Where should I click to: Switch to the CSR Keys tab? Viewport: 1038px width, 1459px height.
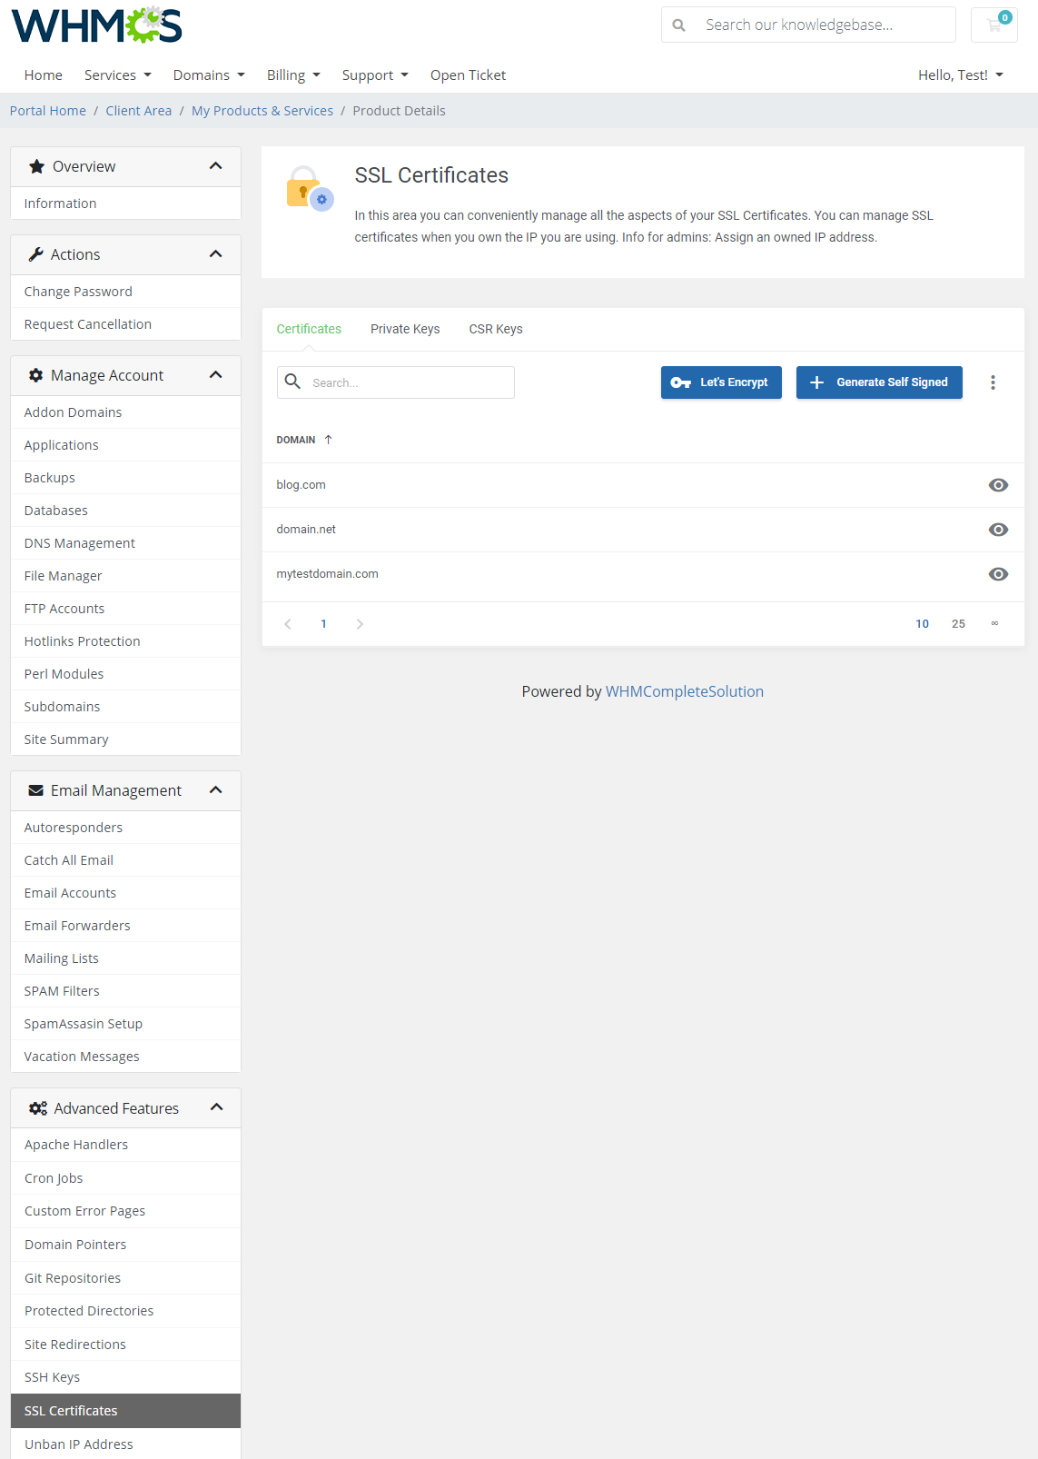click(x=496, y=329)
